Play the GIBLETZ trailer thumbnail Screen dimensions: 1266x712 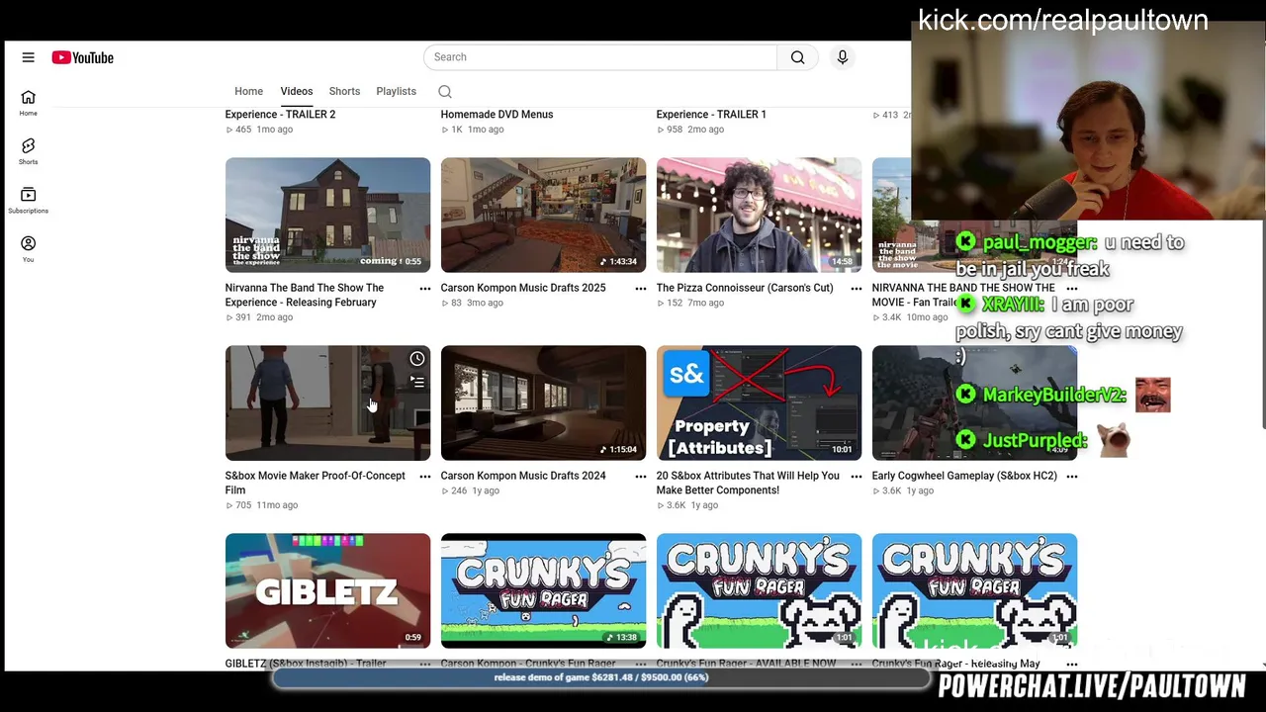tap(327, 590)
